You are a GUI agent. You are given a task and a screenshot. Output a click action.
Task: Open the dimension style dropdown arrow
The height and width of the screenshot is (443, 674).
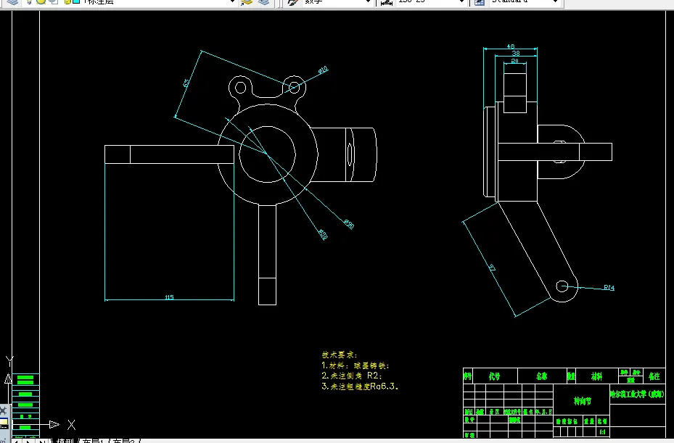click(462, 1)
